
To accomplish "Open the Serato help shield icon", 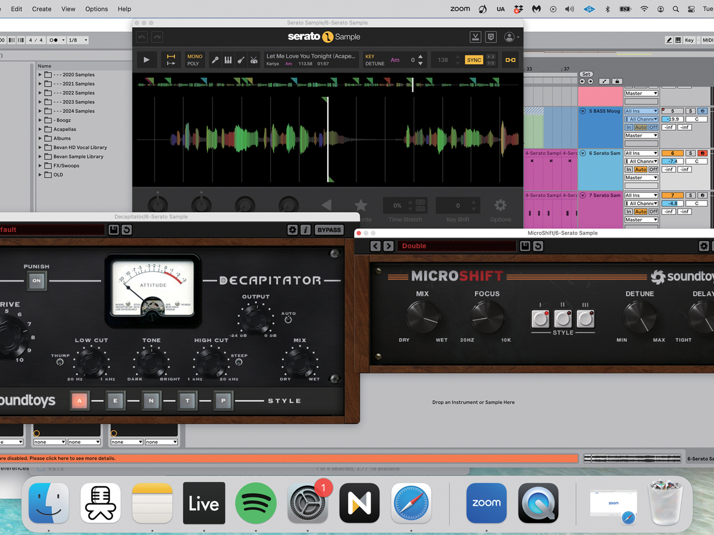I will 491,37.
